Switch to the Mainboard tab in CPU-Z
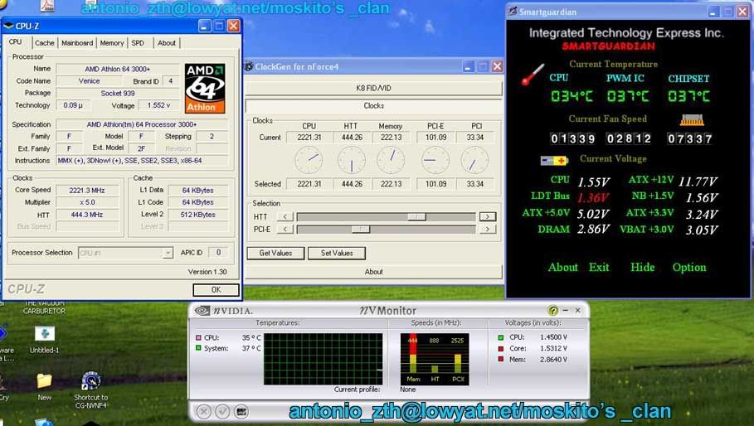 coord(77,43)
